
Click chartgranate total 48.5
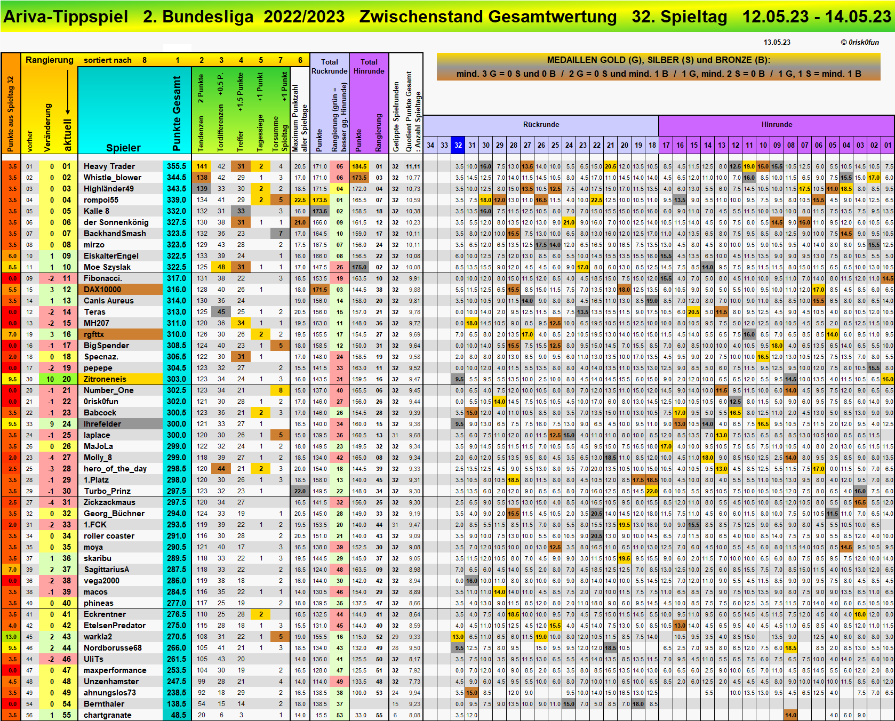(177, 715)
